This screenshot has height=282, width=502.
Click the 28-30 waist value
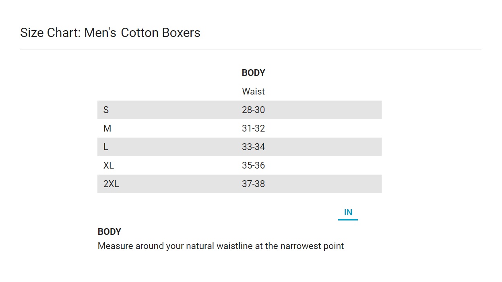253,110
